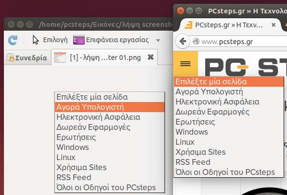Image resolution: width=287 pixels, height=195 pixels.
Task: Click 'Όλοι οι Οδηγοί του PCsteps' in Shutter preview
Action: 110,187
